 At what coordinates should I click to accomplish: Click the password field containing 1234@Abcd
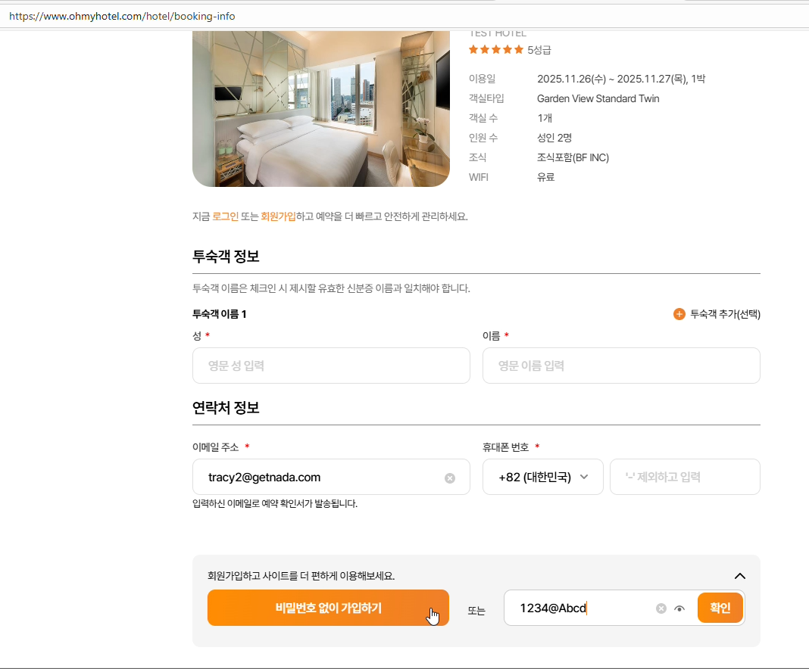point(579,608)
